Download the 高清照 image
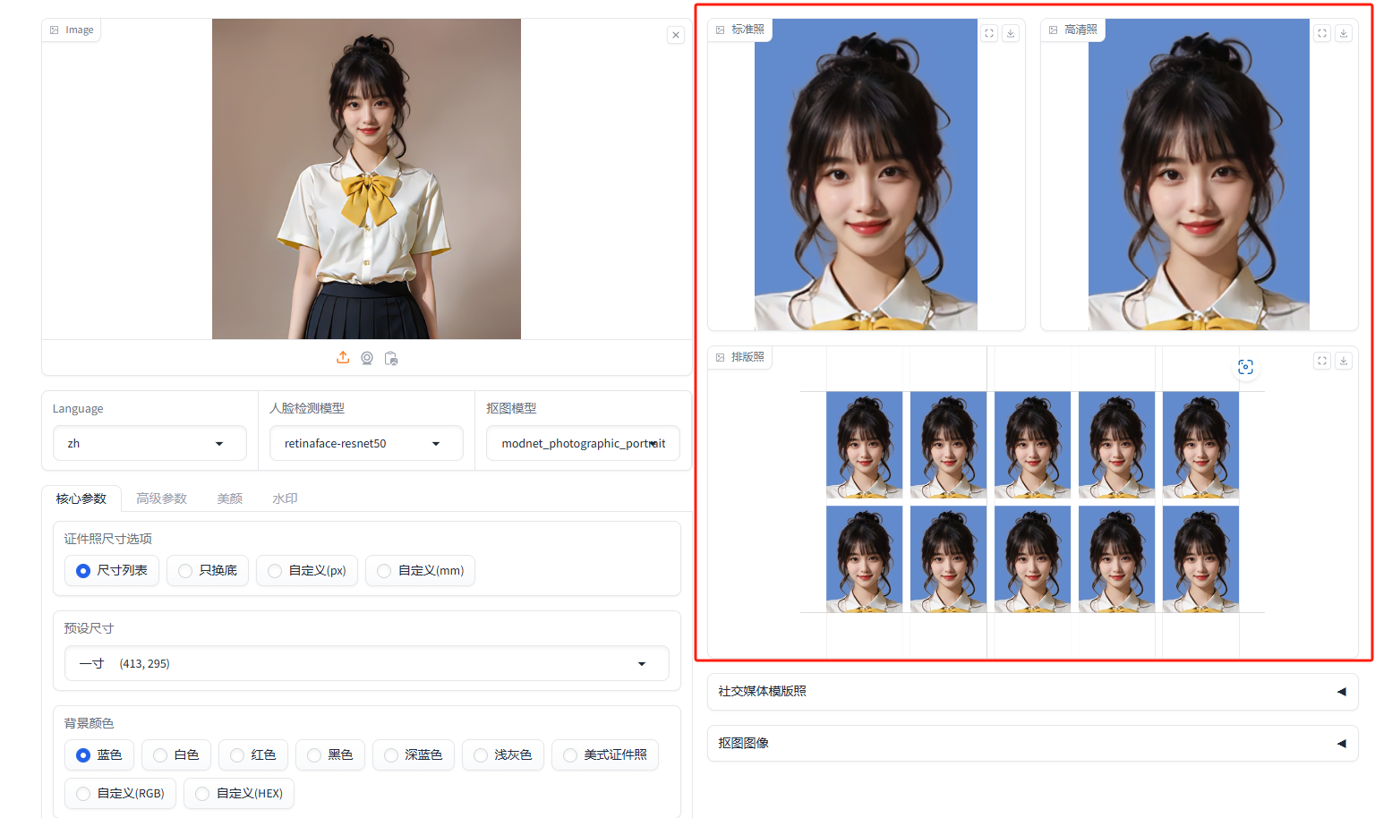This screenshot has width=1375, height=818. tap(1344, 33)
